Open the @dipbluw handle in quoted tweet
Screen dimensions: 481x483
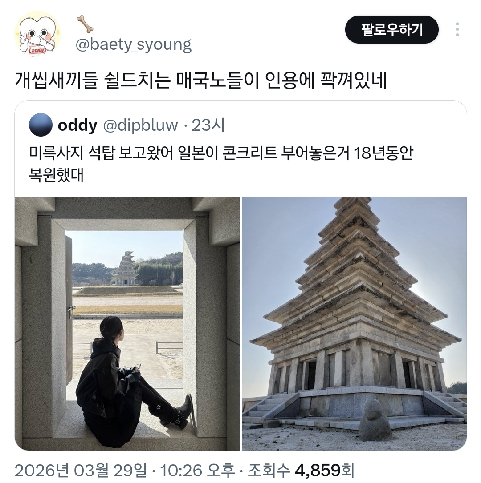pos(140,125)
